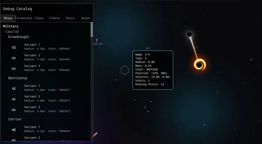Viewport: 262px width, 144px height.
Task: Click the circled star S-9 on map
Action: (x=125, y=70)
